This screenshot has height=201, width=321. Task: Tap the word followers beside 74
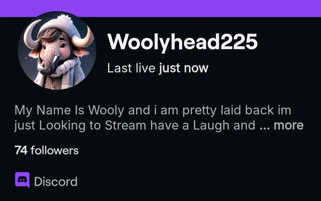[x=55, y=150]
